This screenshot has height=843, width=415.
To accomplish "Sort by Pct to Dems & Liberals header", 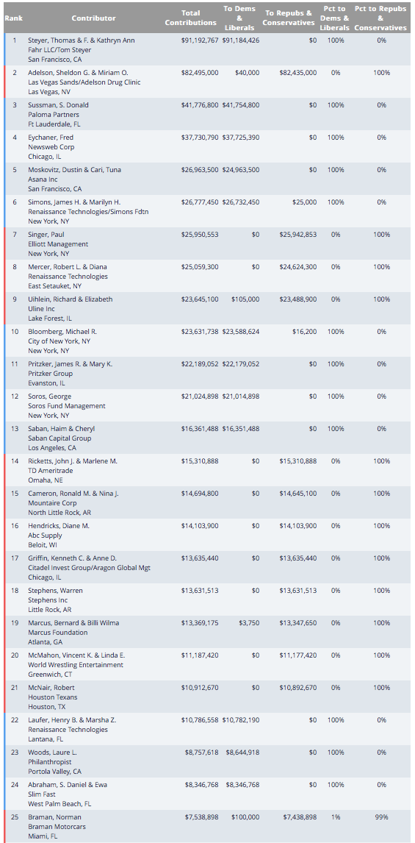I will [336, 18].
